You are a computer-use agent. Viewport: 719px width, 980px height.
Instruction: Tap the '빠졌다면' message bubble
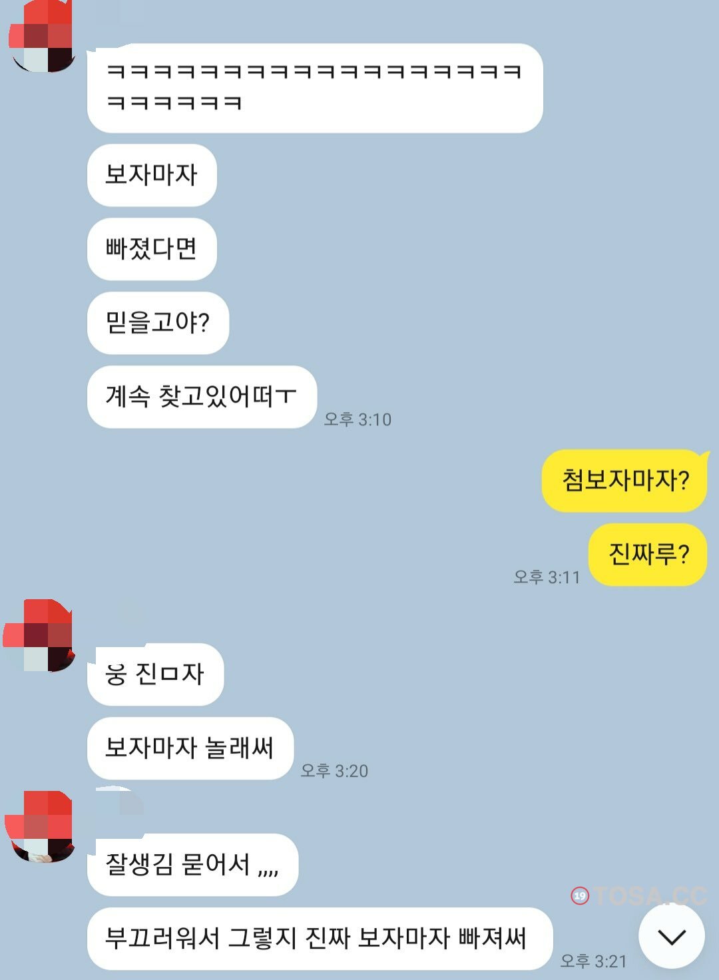coord(152,249)
